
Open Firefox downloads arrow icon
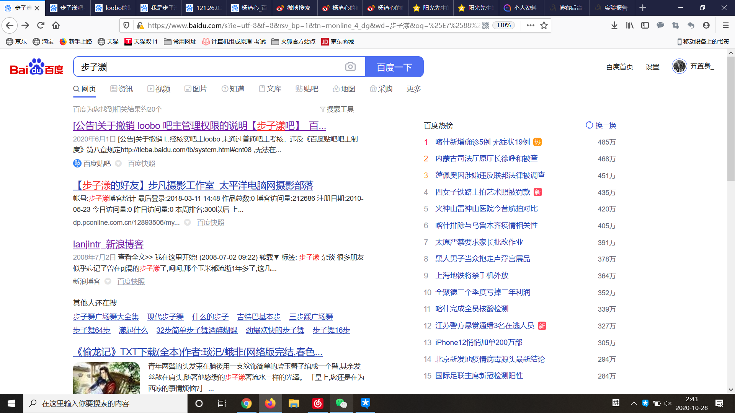click(614, 26)
